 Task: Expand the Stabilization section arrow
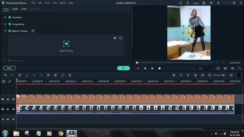pos(5,61)
